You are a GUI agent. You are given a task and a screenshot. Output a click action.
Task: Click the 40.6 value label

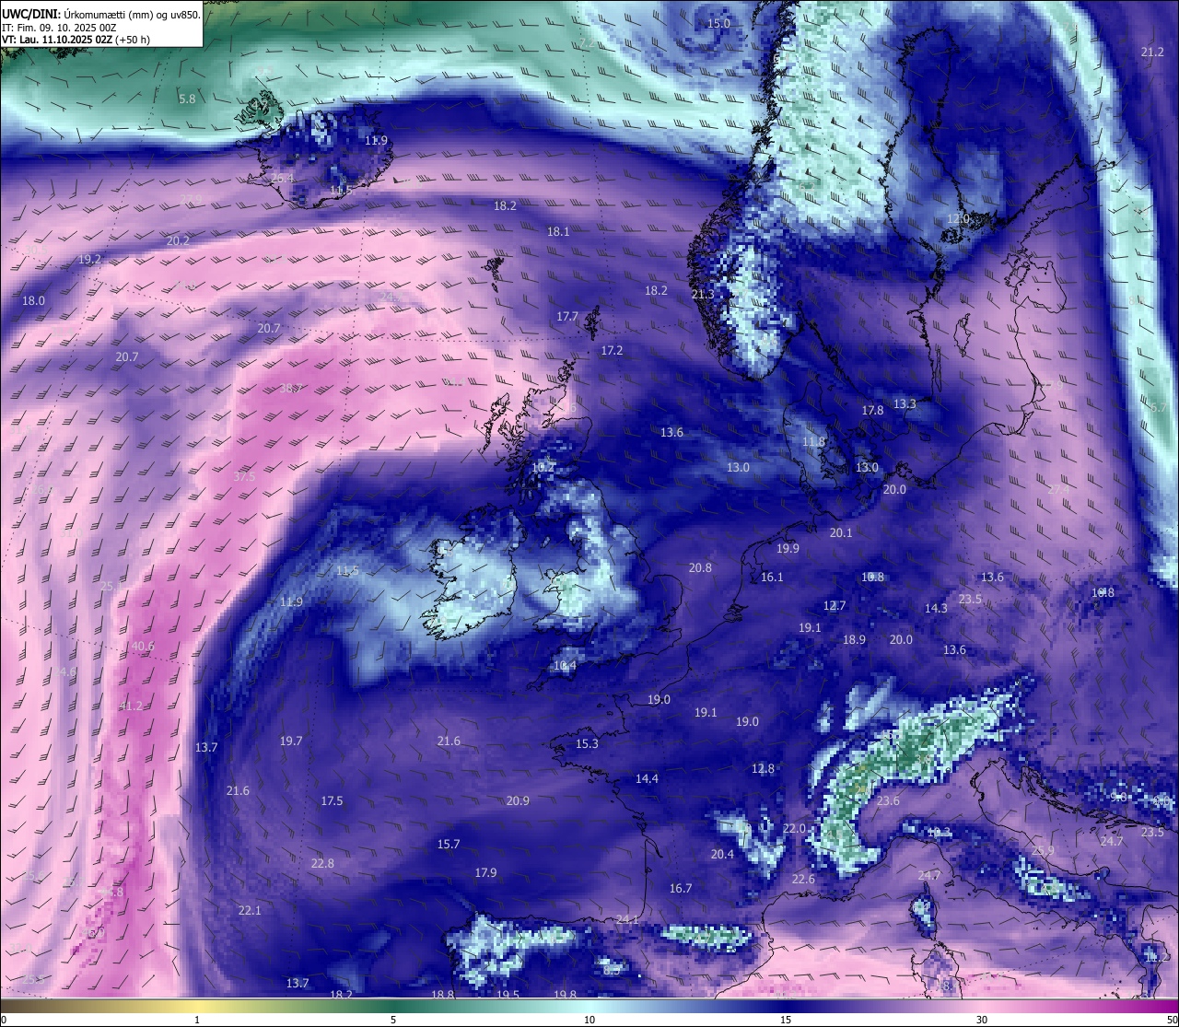143,647
